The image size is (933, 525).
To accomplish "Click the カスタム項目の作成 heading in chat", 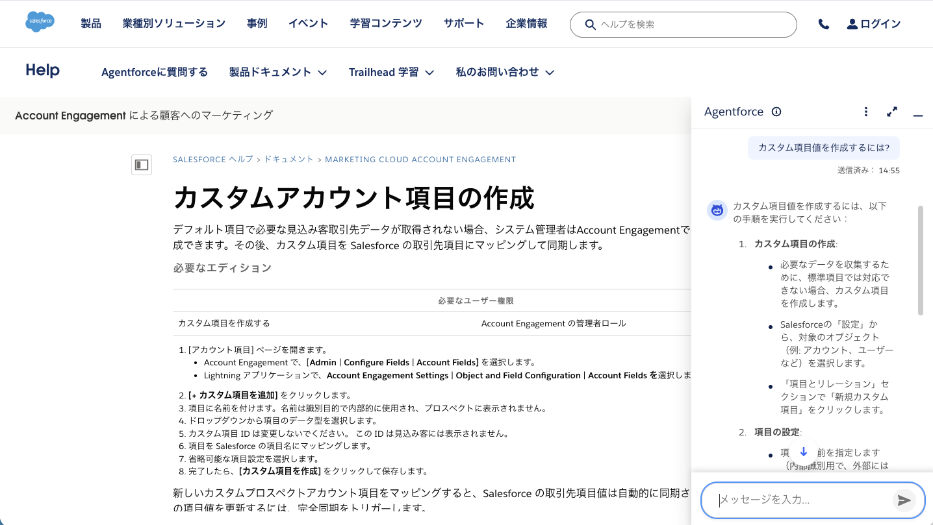I will (x=796, y=244).
